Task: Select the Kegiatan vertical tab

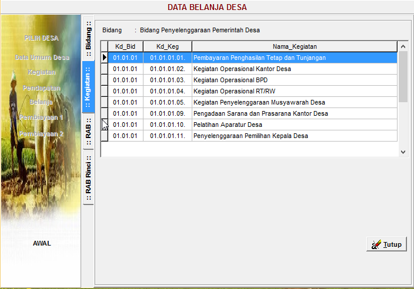Action: 88,88
